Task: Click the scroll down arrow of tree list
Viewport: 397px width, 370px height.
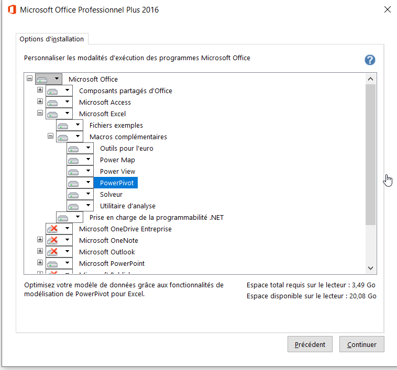Action: pos(370,268)
